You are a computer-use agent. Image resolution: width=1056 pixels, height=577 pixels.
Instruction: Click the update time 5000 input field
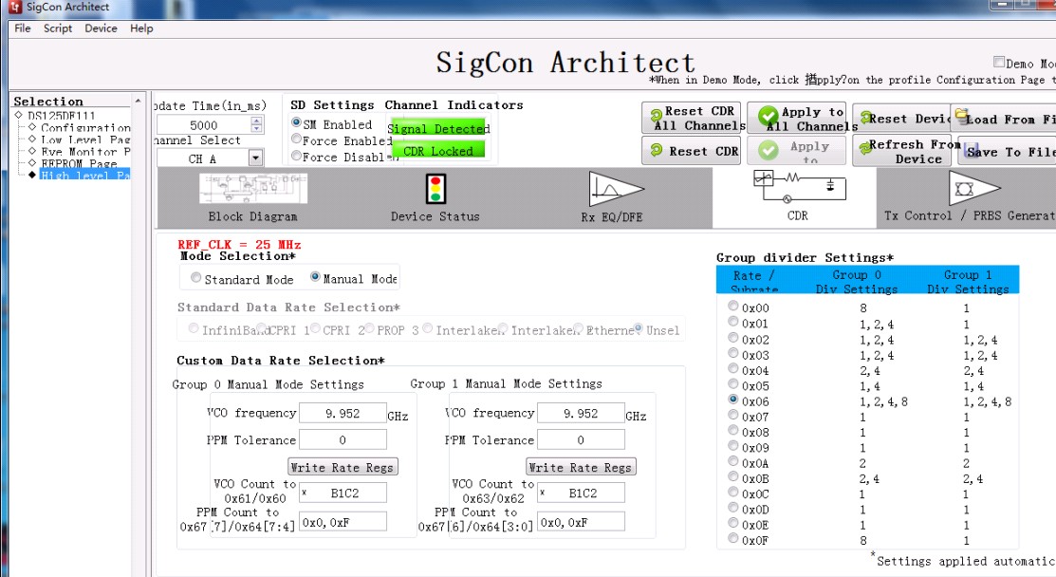(203, 125)
